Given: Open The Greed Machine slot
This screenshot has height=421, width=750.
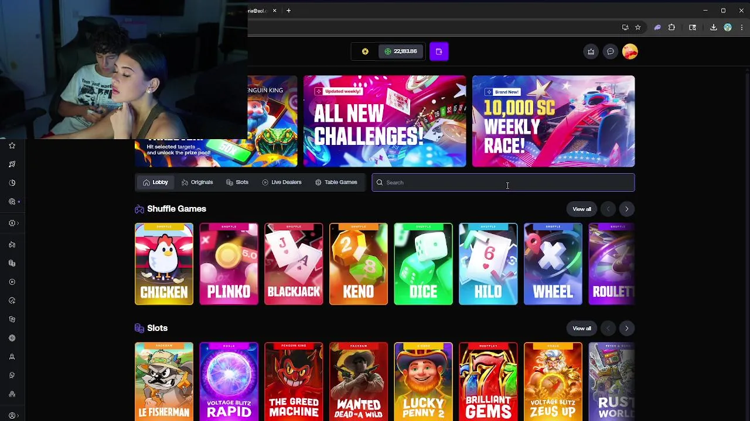Looking at the screenshot, I should [x=294, y=382].
